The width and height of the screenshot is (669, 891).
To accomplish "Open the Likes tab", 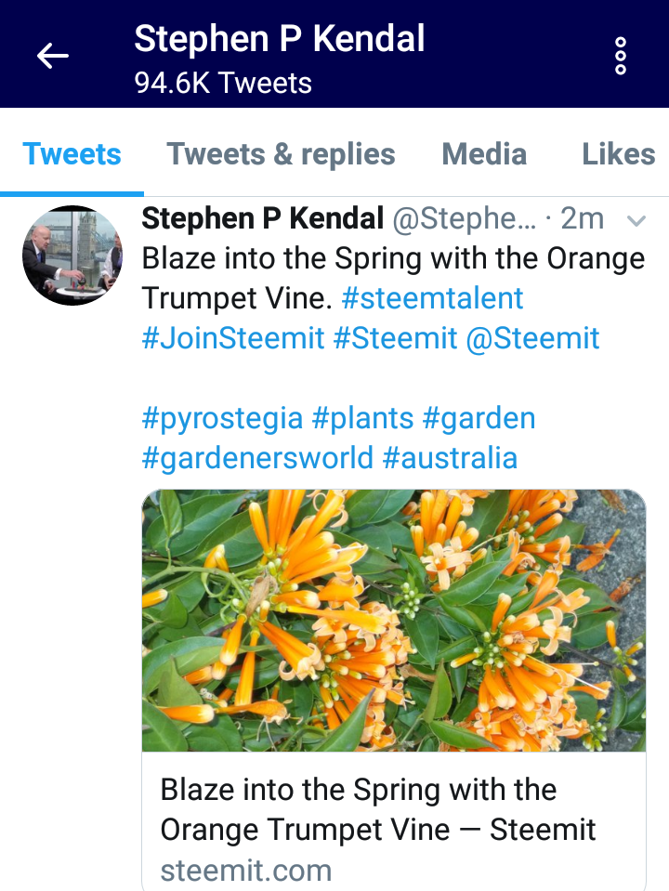I will pyautogui.click(x=619, y=154).
